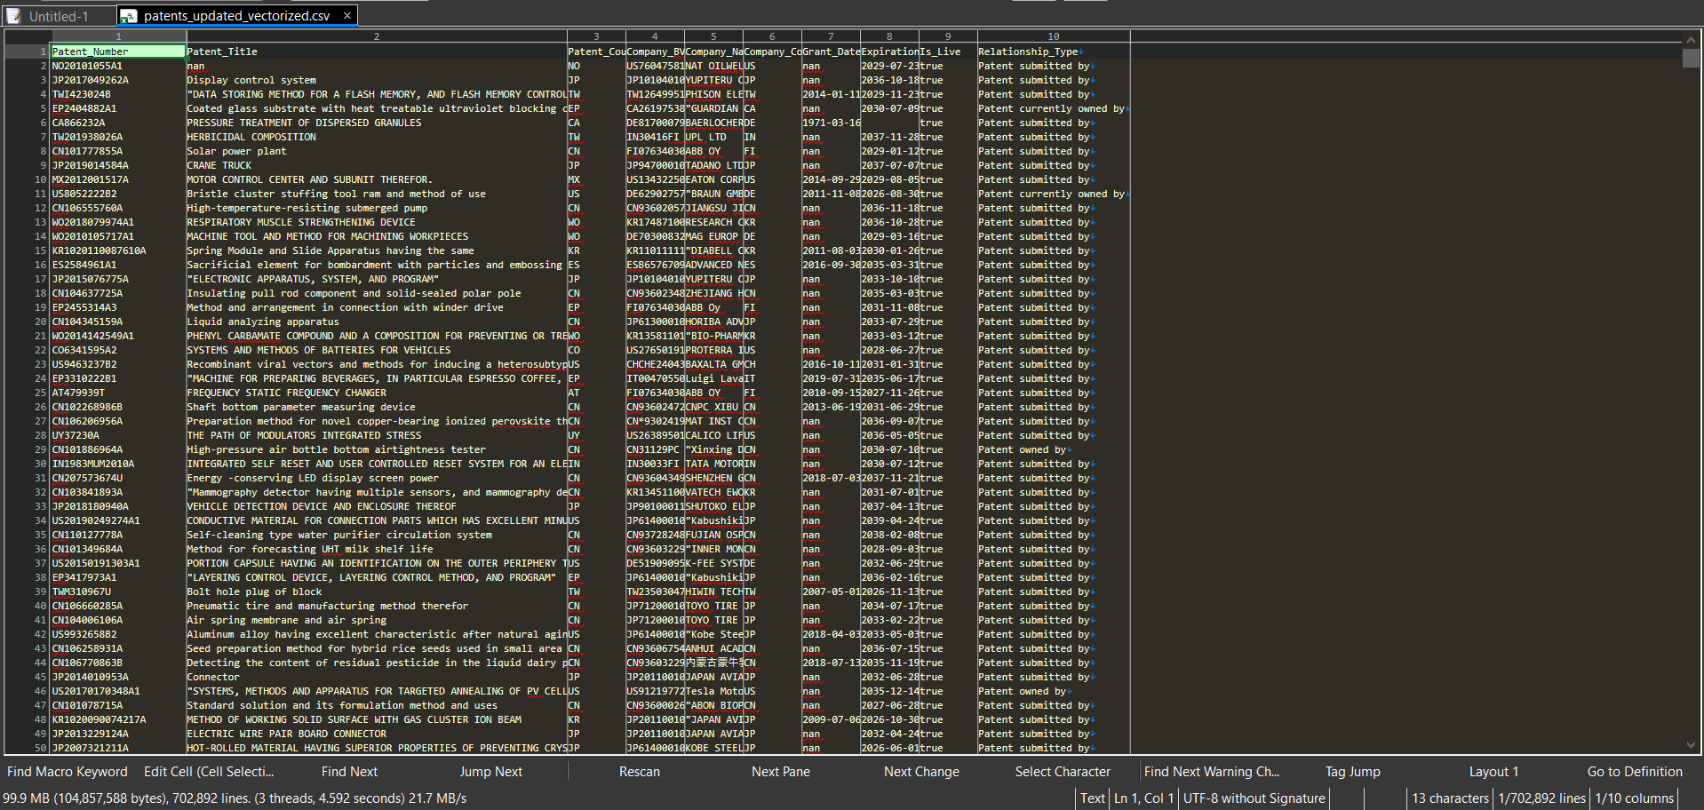The width and height of the screenshot is (1704, 810).
Task: Click the 1/702,892 lines status entry
Action: (1541, 798)
